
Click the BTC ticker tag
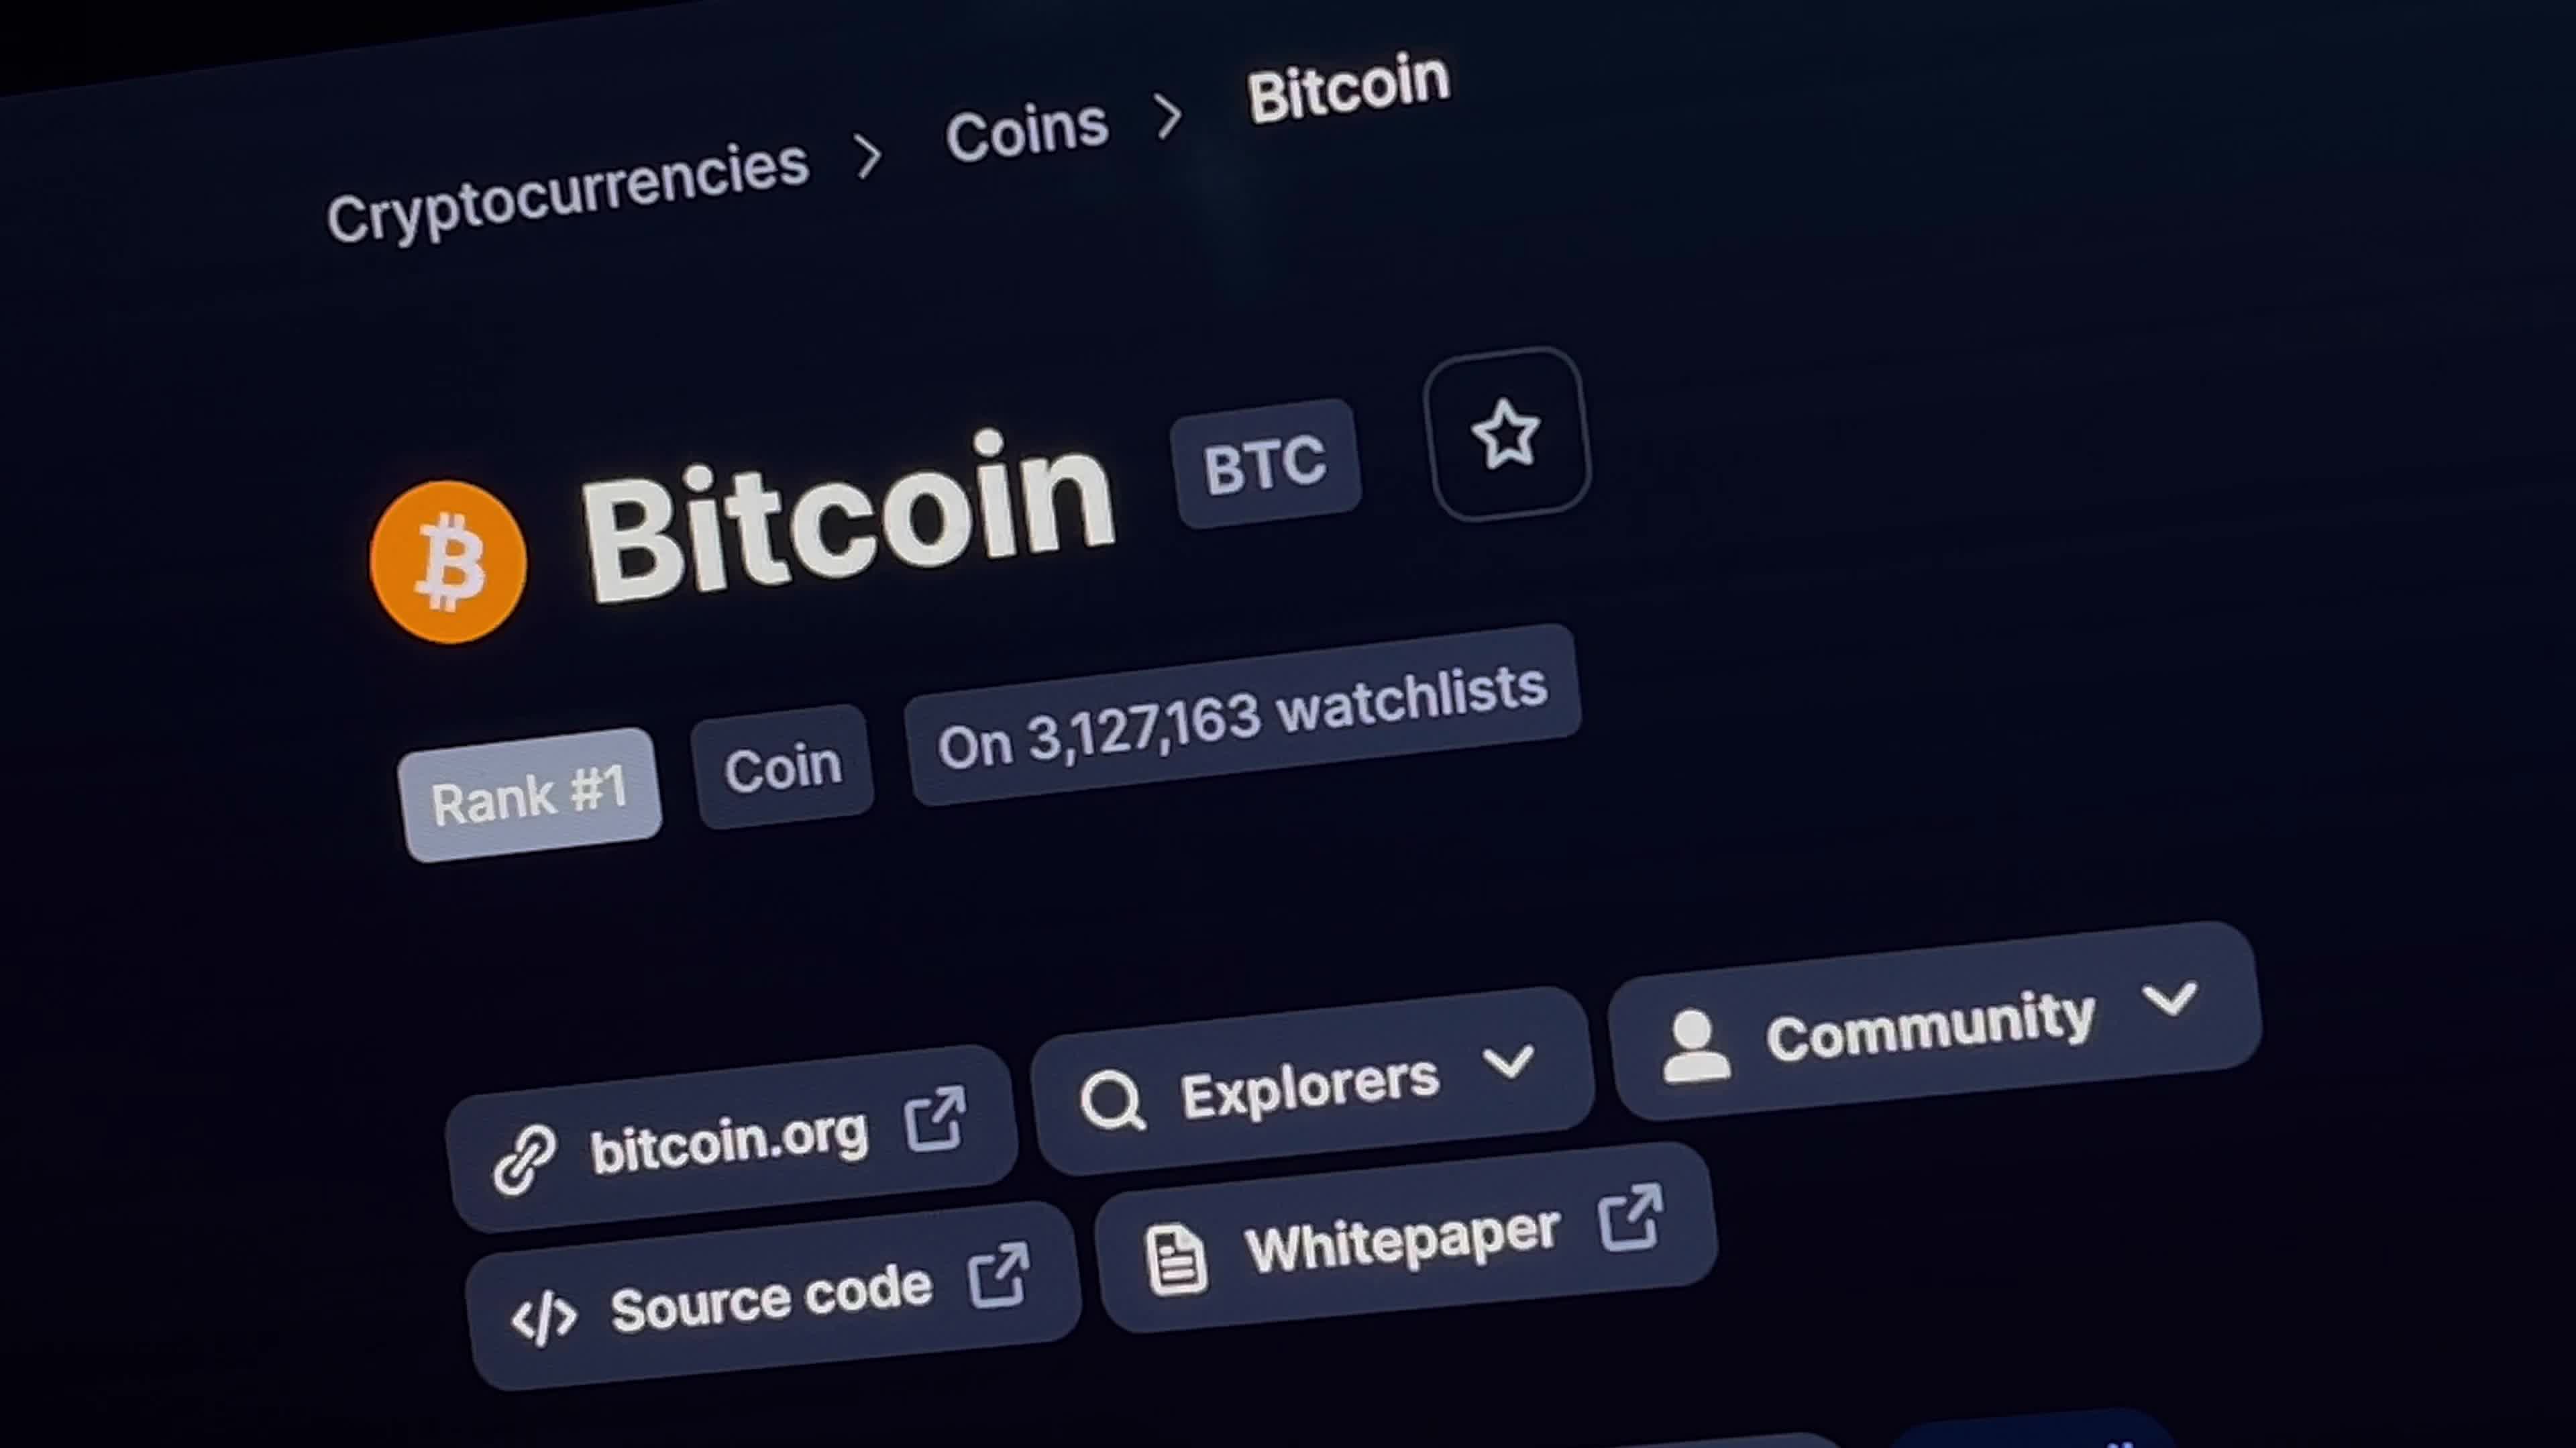1266,463
